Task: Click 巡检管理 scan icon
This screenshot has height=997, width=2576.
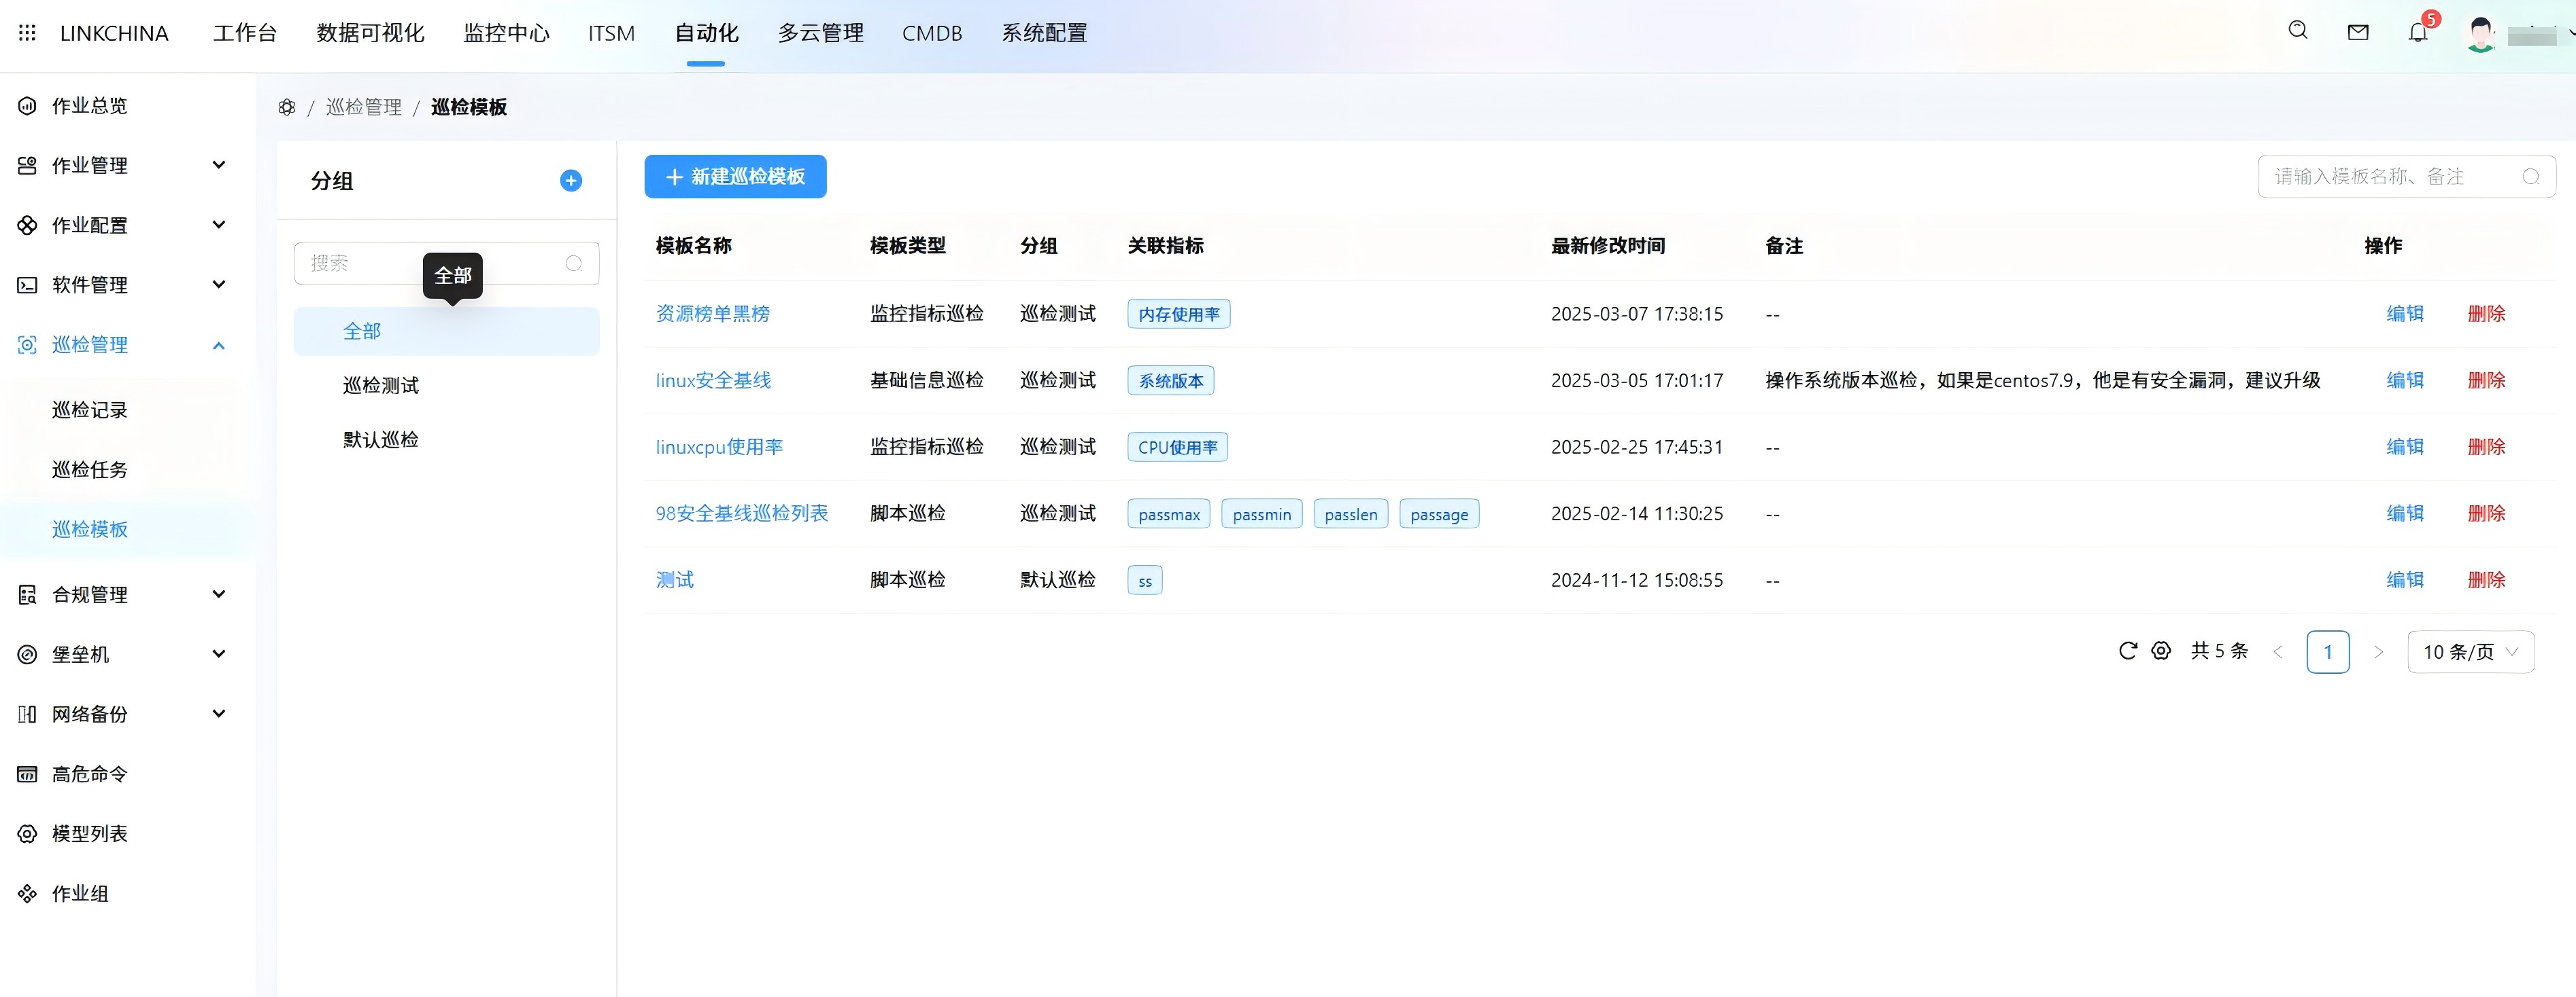Action: [x=27, y=344]
